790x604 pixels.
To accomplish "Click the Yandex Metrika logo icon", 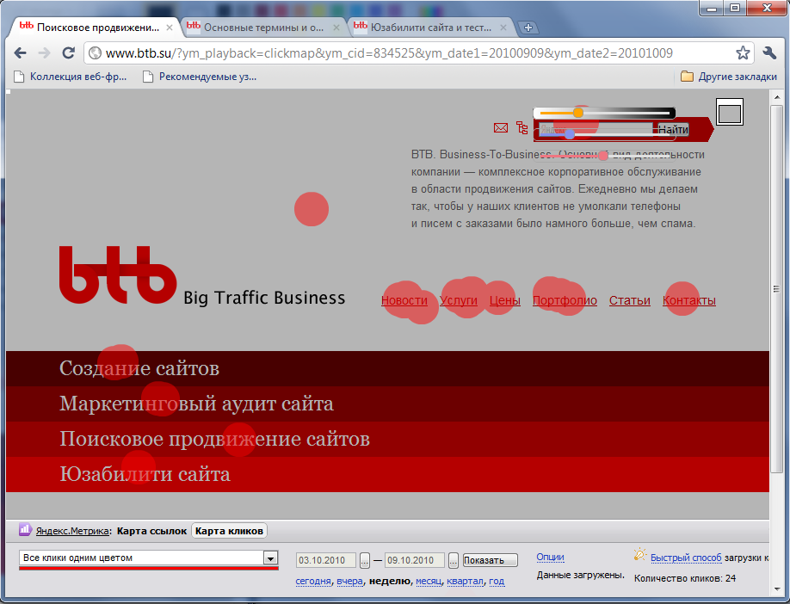I will pyautogui.click(x=25, y=529).
